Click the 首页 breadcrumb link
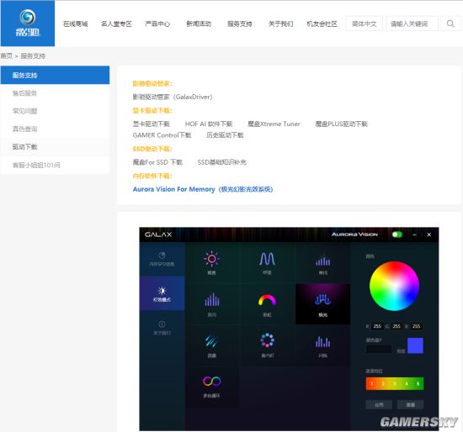This screenshot has height=432, width=463. 7,55
